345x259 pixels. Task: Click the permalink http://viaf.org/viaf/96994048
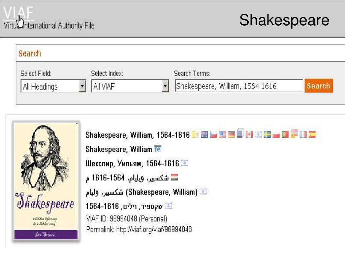tap(154, 229)
